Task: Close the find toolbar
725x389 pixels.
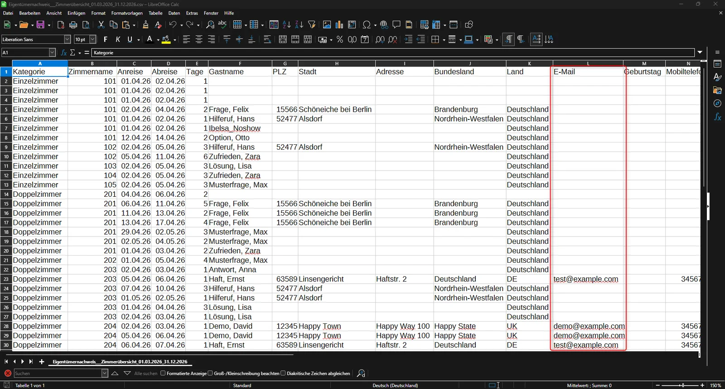Action: tap(8, 373)
